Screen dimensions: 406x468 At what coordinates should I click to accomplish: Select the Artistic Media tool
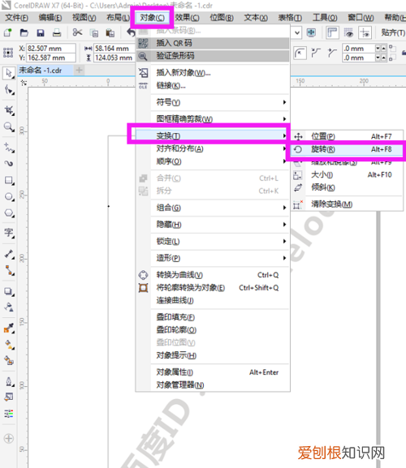9,163
